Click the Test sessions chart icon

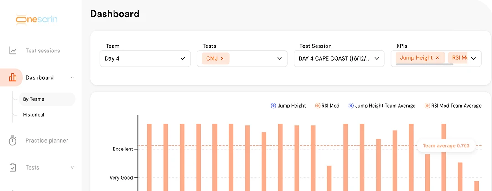point(13,51)
